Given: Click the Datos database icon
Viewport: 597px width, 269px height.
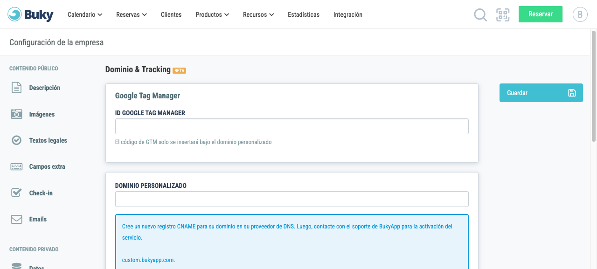Looking at the screenshot, I should (17, 266).
